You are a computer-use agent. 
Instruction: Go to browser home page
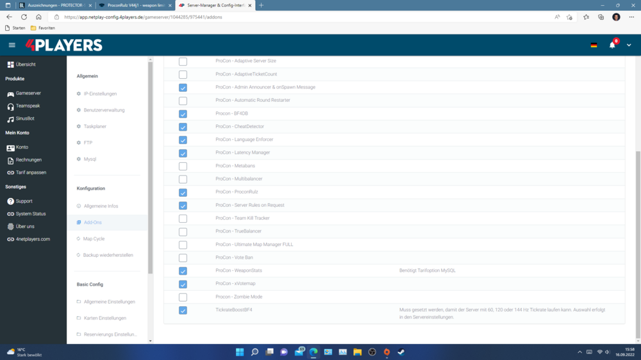click(38, 17)
